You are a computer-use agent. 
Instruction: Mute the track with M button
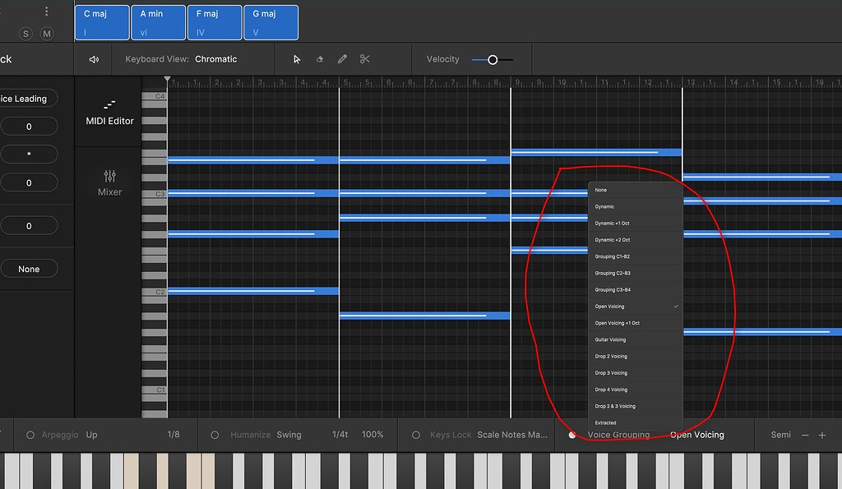[47, 34]
